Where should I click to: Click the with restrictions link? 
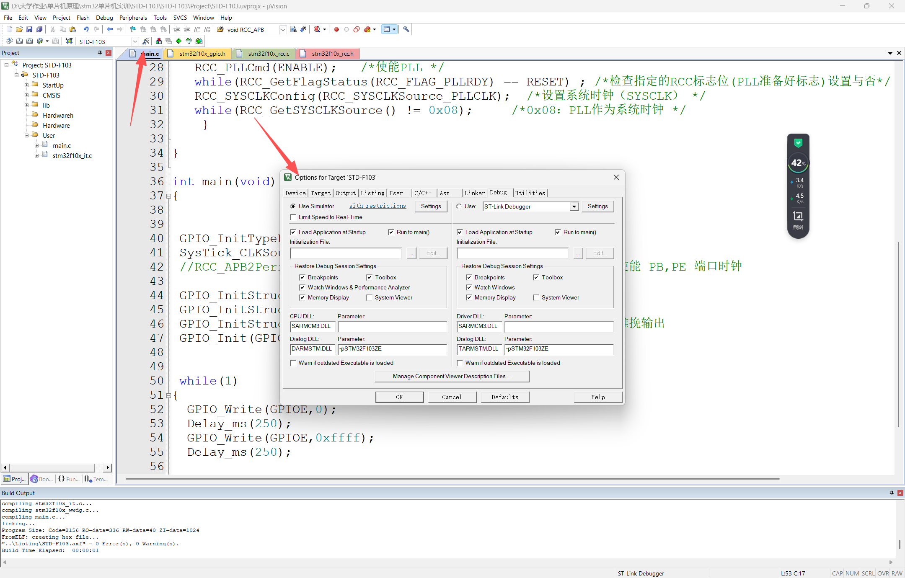click(x=378, y=206)
